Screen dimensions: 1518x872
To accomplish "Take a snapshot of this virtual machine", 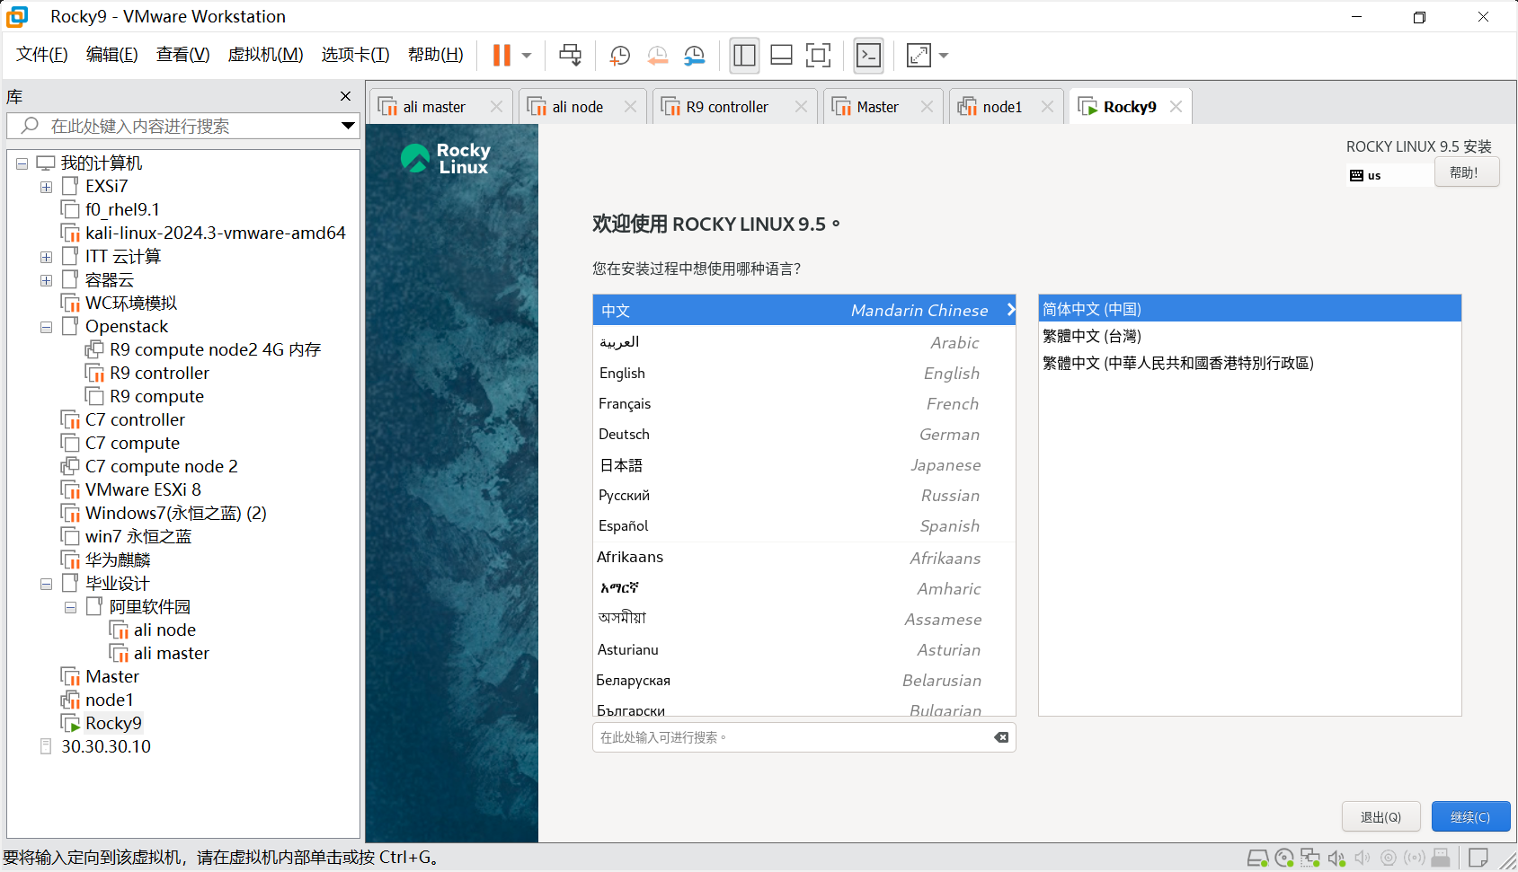I will coord(619,56).
